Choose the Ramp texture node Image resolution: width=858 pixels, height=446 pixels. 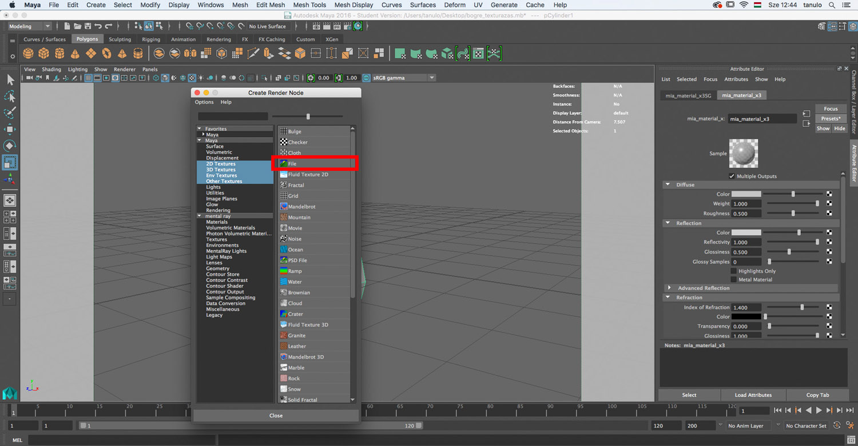click(x=295, y=271)
